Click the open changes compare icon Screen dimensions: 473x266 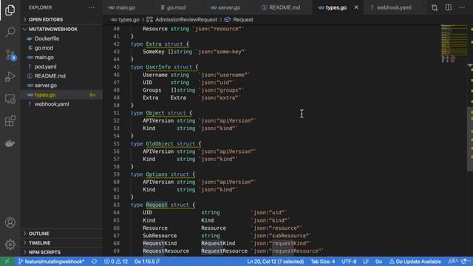[435, 7]
